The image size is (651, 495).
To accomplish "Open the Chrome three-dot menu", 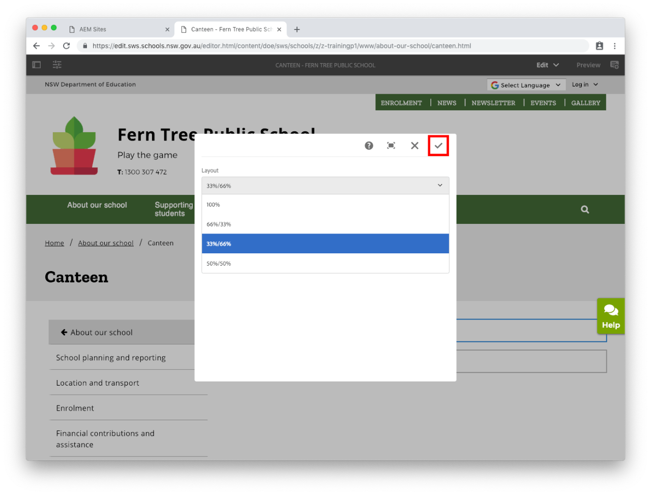I will pos(614,46).
